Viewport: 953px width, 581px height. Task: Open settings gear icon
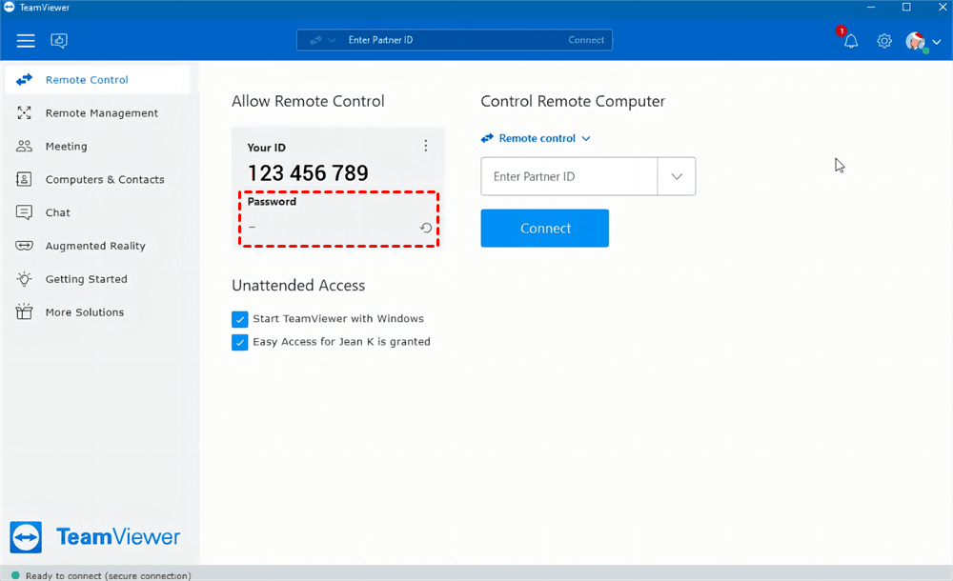(x=884, y=41)
